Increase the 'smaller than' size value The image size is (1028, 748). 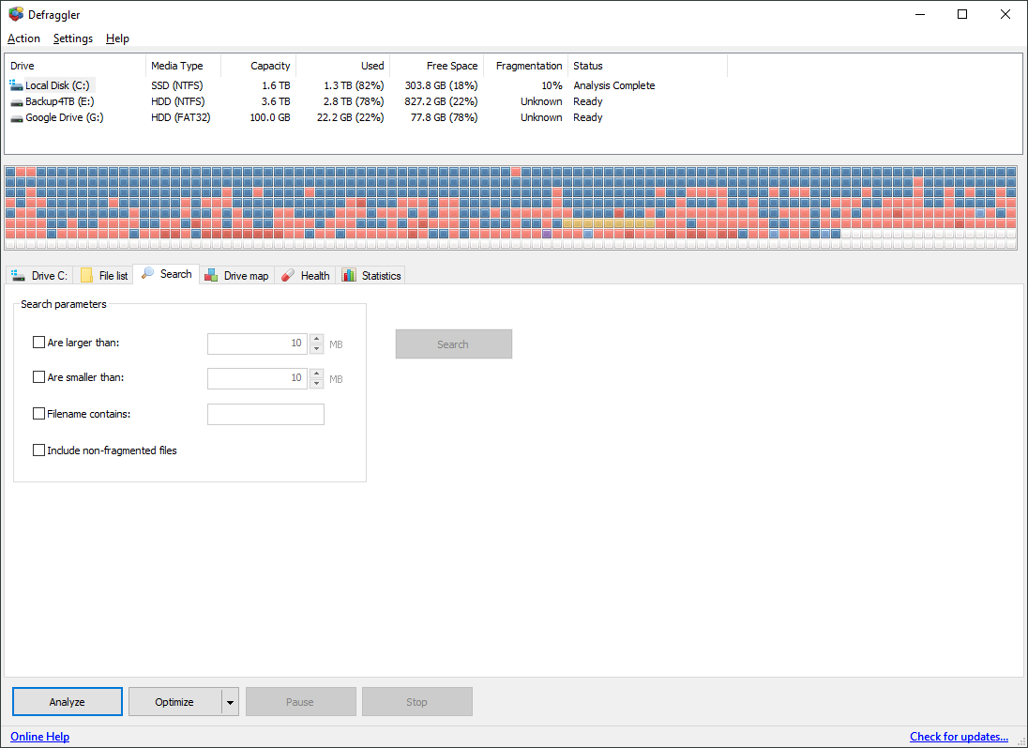pyautogui.click(x=317, y=374)
